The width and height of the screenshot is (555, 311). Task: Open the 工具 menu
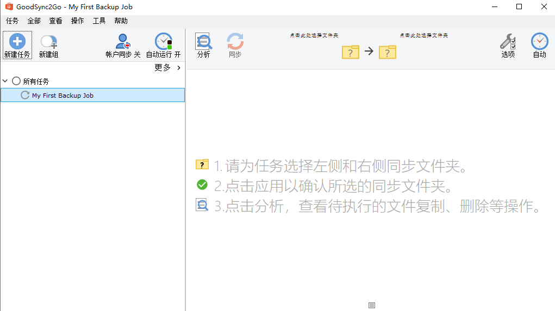pos(99,21)
